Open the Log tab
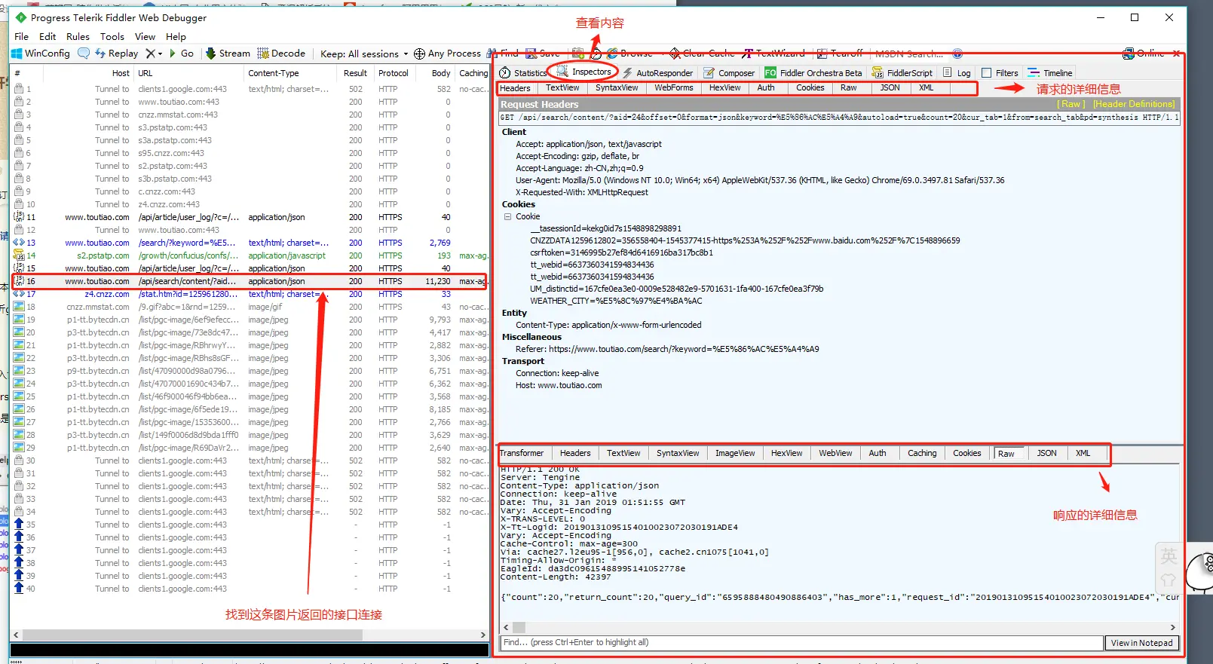This screenshot has width=1213, height=664. [957, 73]
